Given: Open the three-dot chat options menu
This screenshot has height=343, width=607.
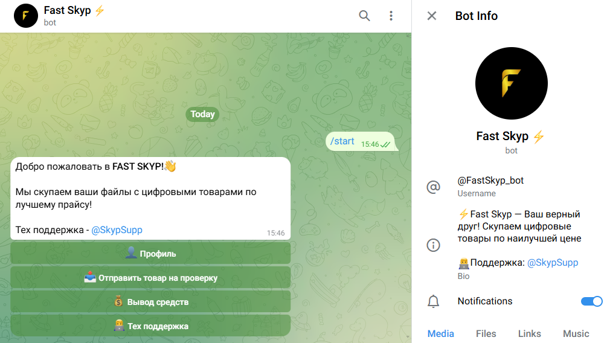Looking at the screenshot, I should tap(391, 16).
